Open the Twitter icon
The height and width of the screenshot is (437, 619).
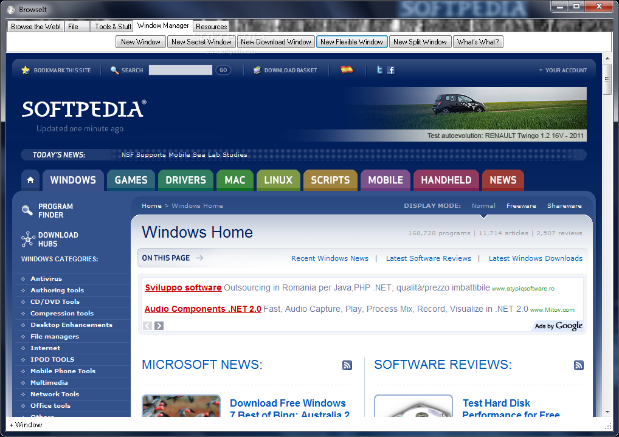point(379,70)
